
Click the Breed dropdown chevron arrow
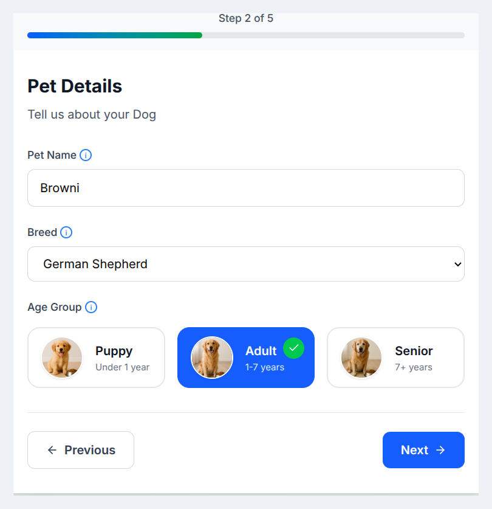tap(459, 264)
